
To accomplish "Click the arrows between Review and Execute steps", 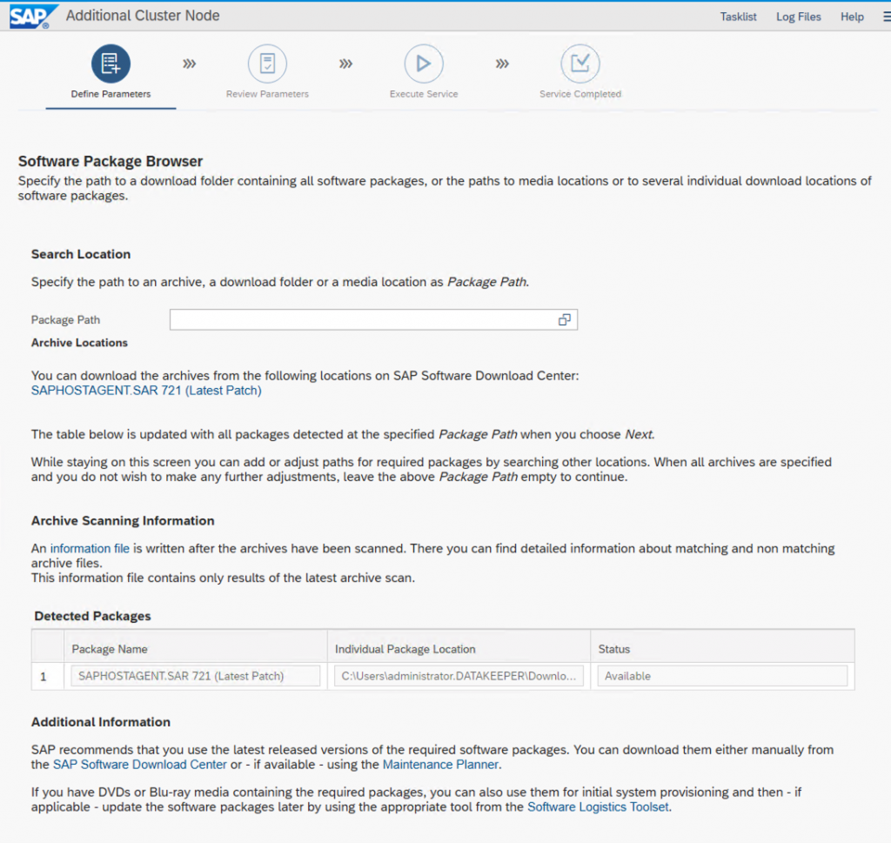I will (345, 64).
